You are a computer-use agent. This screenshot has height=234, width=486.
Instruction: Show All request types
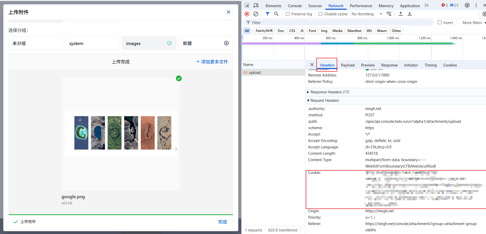(247, 31)
